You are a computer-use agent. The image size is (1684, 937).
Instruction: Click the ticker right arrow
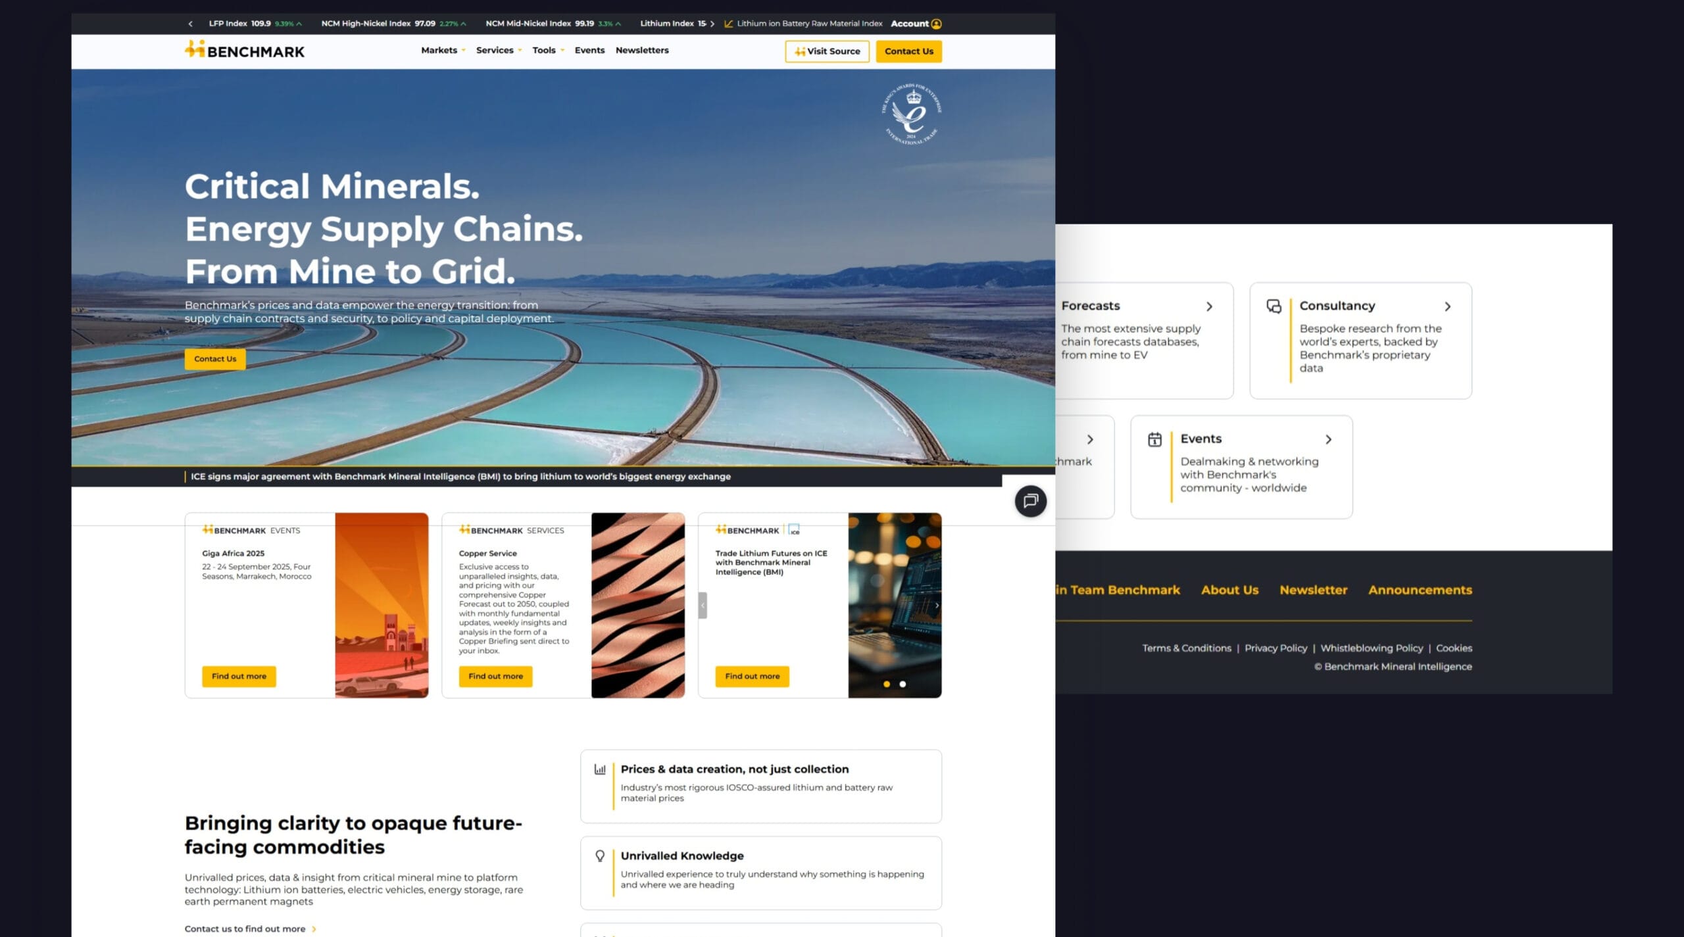pyautogui.click(x=712, y=24)
